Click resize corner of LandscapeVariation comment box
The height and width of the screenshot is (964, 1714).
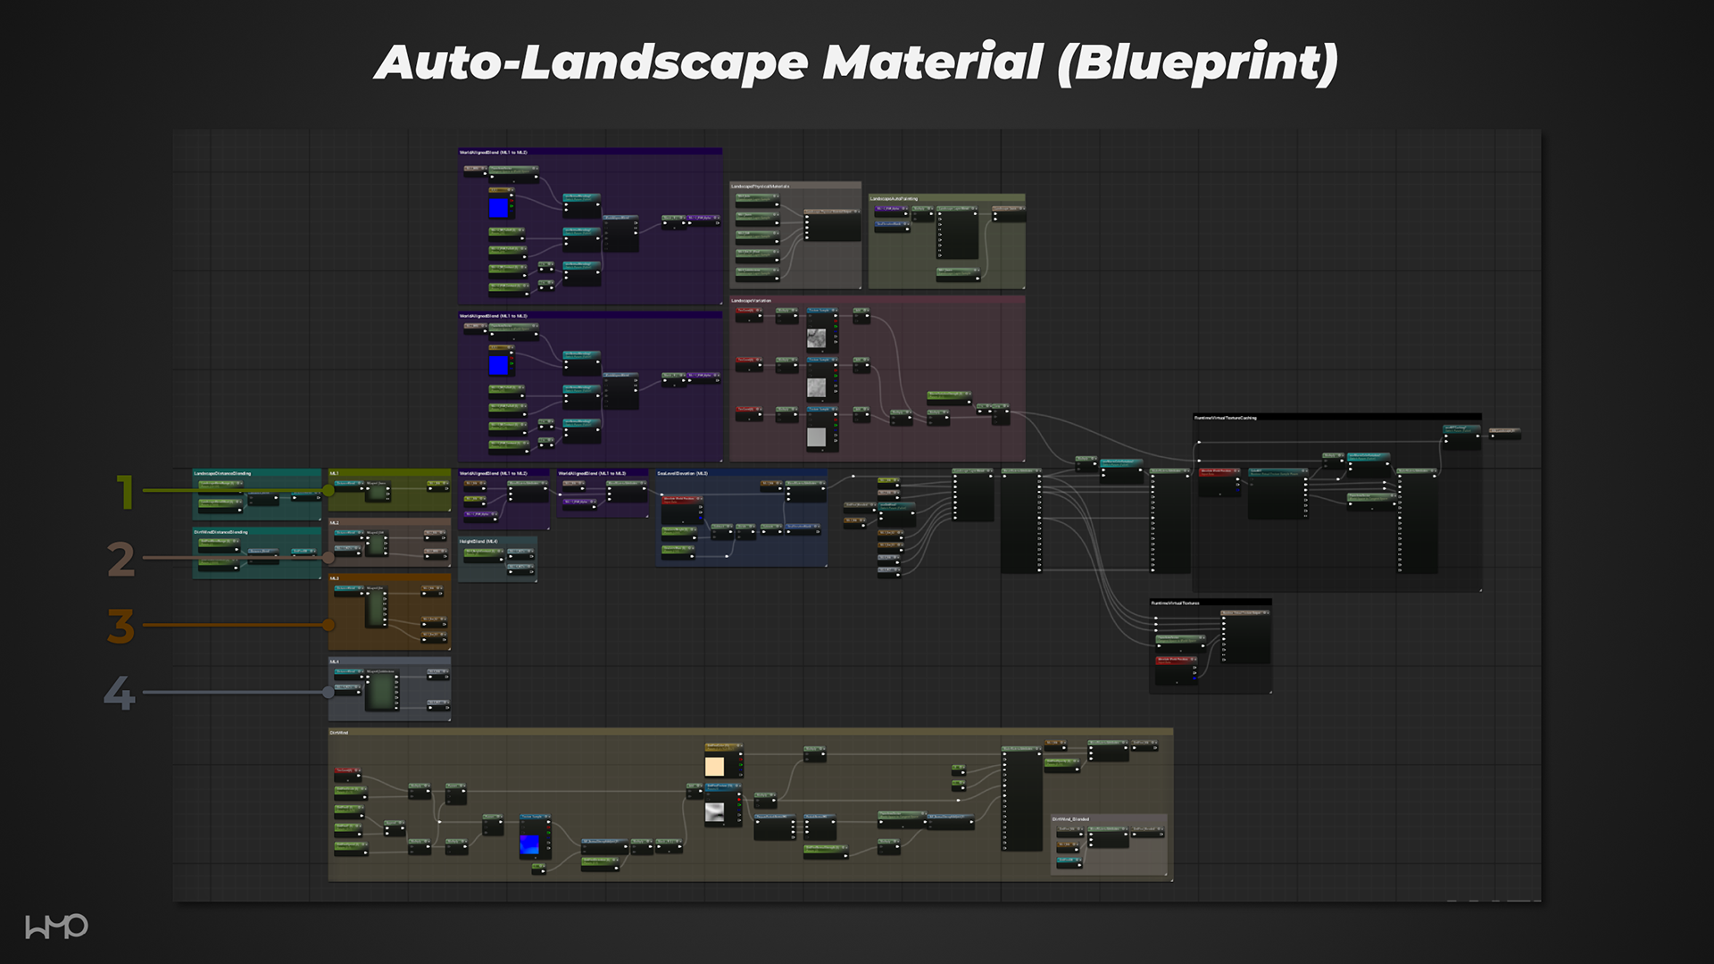pyautogui.click(x=1022, y=459)
